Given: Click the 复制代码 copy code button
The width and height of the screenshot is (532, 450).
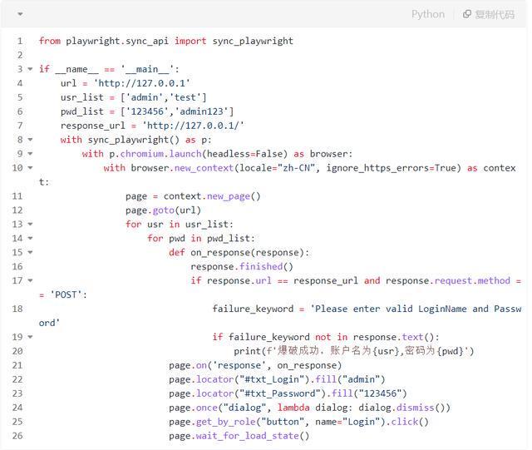Looking at the screenshot, I should pyautogui.click(x=489, y=14).
